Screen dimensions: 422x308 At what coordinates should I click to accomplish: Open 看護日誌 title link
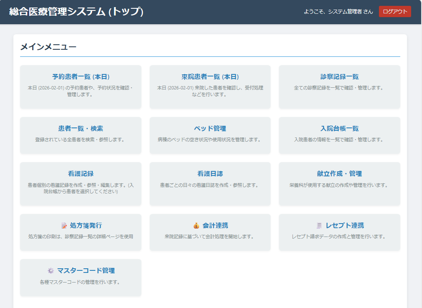(210, 174)
